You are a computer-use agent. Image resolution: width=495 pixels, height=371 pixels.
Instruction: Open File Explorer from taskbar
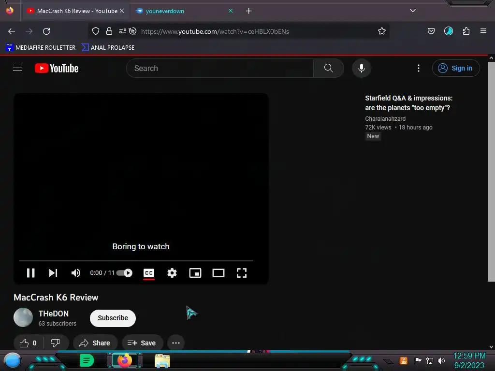[162, 361]
